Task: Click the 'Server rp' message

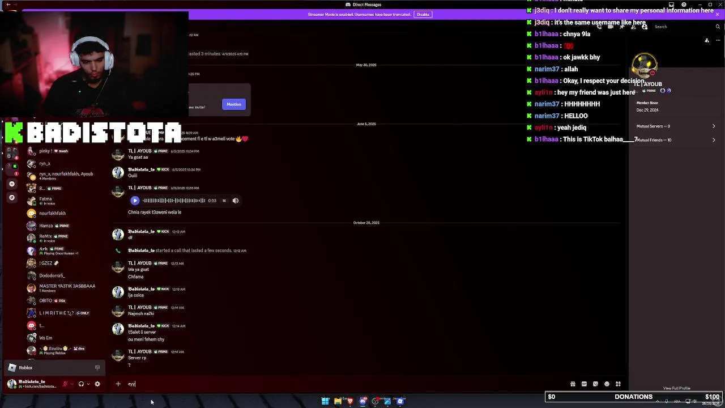Action: pyautogui.click(x=137, y=358)
